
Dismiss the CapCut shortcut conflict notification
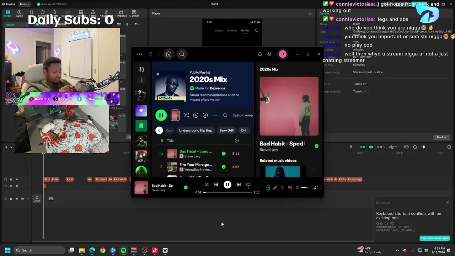[x=448, y=203]
